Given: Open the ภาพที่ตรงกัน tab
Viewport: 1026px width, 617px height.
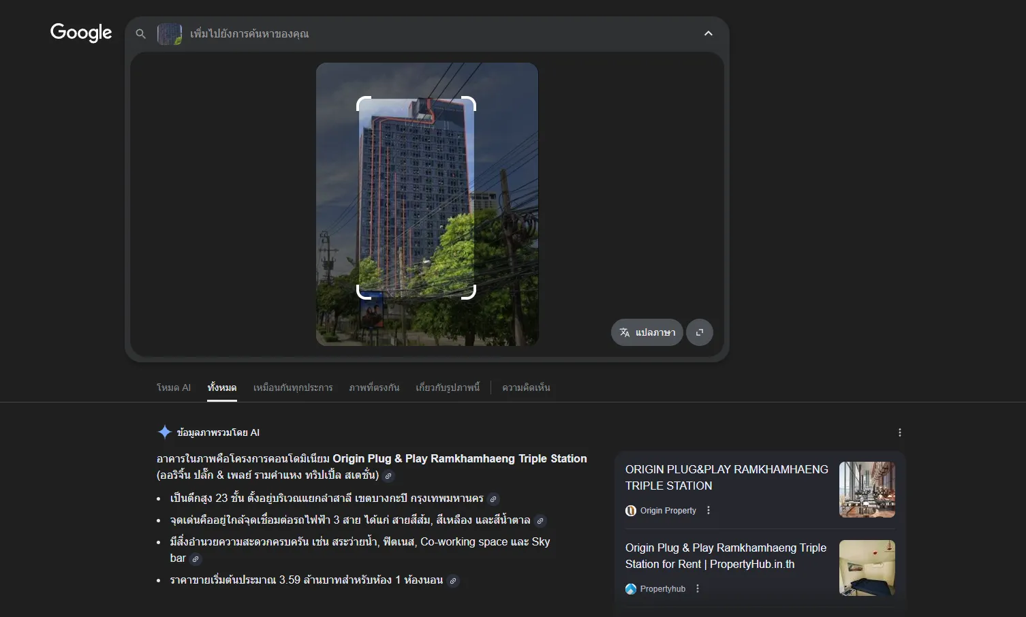Looking at the screenshot, I should coord(374,387).
